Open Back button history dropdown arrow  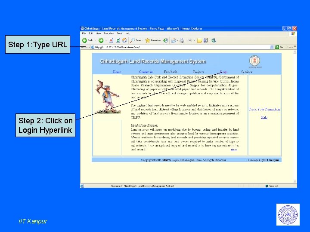pos(95,40)
